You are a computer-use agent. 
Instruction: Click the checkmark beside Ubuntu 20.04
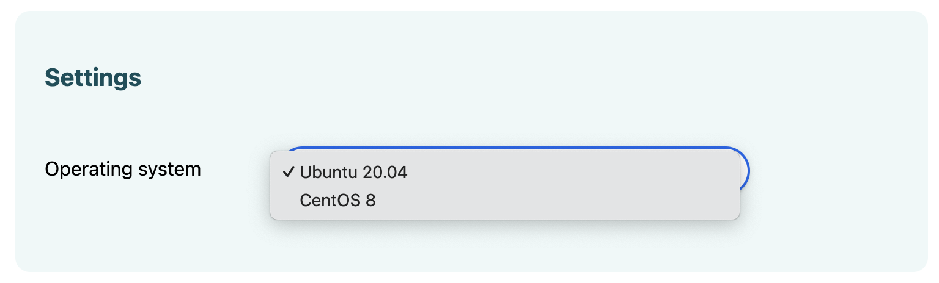pos(289,173)
